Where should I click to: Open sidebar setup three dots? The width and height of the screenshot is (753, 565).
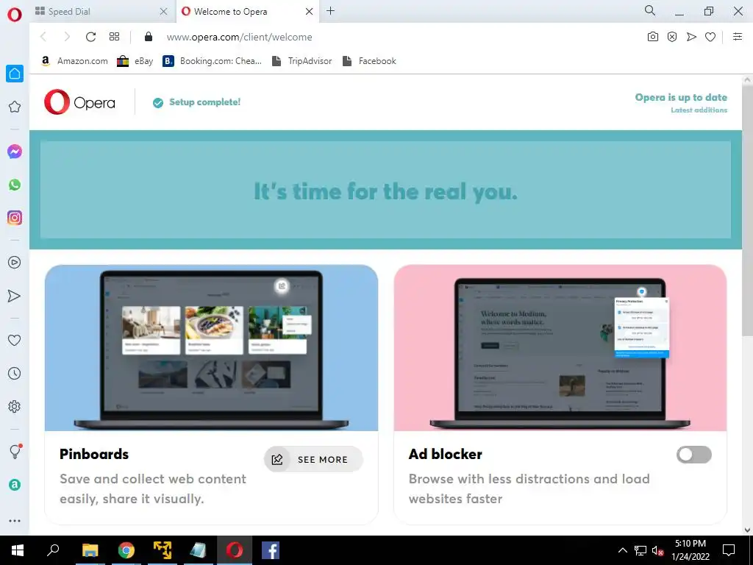(x=15, y=521)
